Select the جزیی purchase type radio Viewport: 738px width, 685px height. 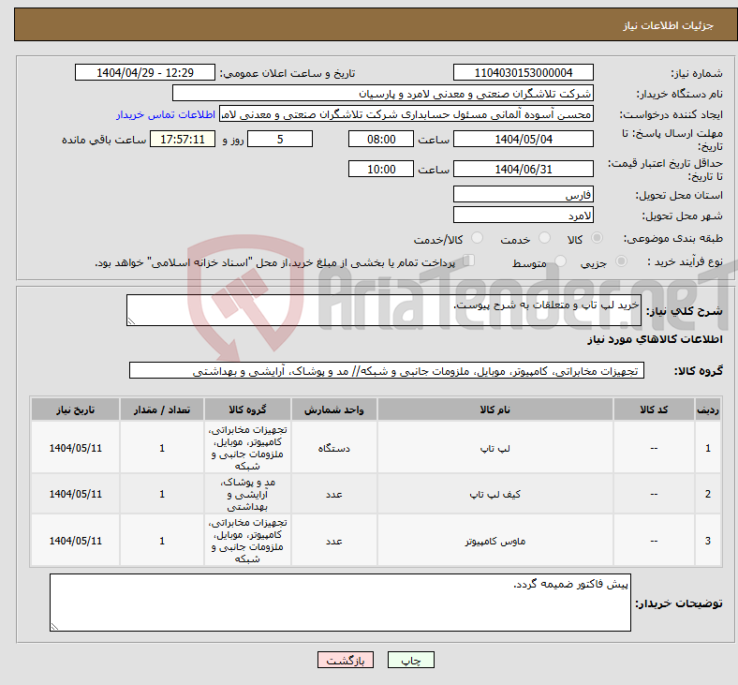pos(621,261)
